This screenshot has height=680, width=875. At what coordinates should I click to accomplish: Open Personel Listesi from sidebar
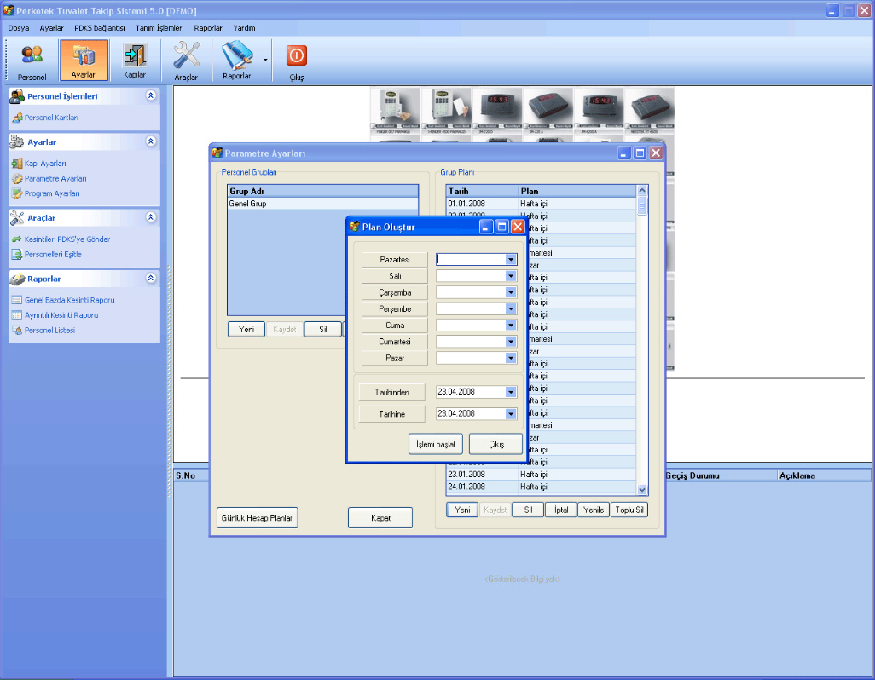click(49, 330)
